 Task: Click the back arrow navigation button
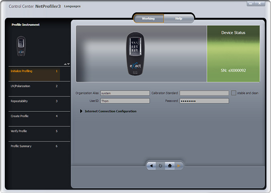pyautogui.click(x=151, y=166)
